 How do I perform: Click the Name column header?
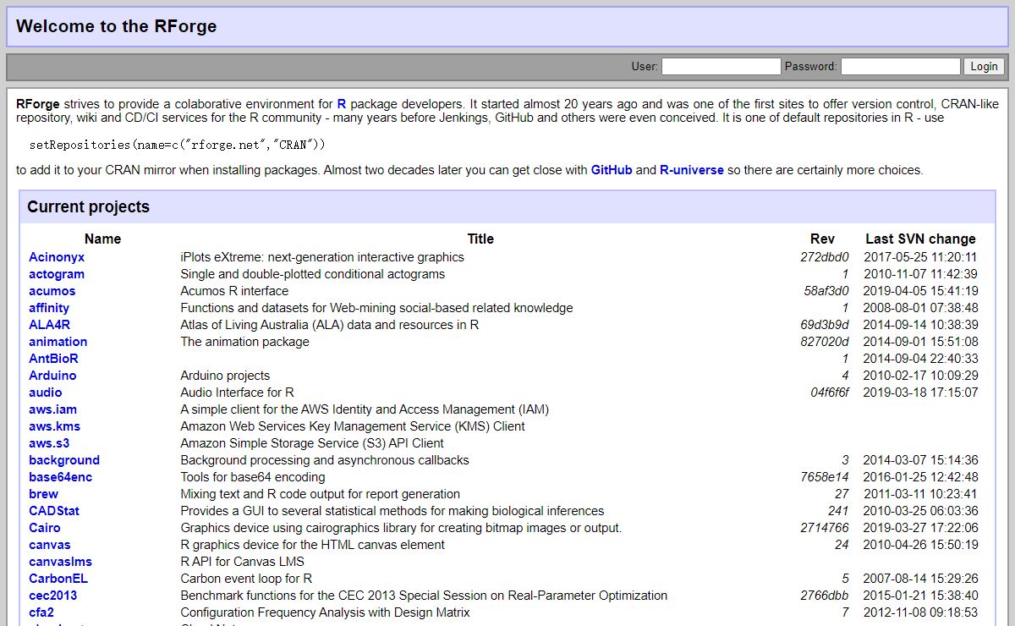click(102, 239)
